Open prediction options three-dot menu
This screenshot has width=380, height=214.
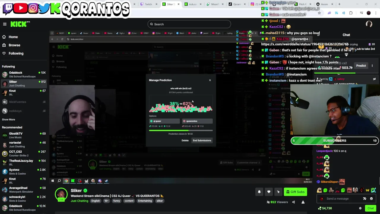[x=372, y=66]
